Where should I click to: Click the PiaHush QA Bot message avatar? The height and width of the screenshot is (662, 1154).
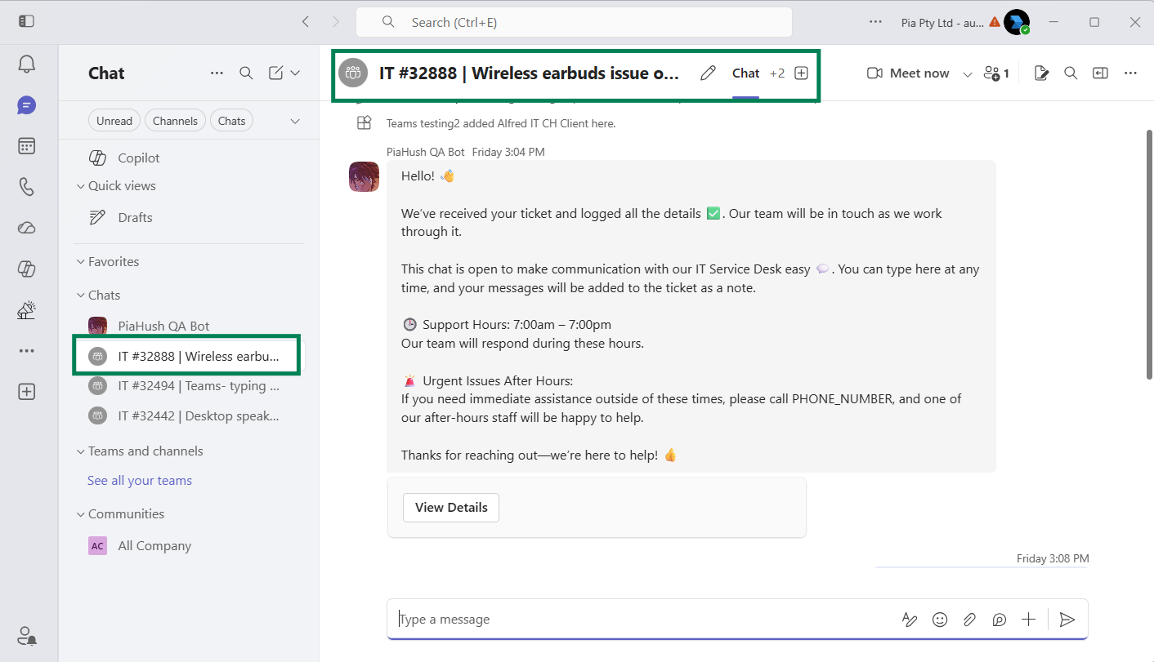(364, 176)
